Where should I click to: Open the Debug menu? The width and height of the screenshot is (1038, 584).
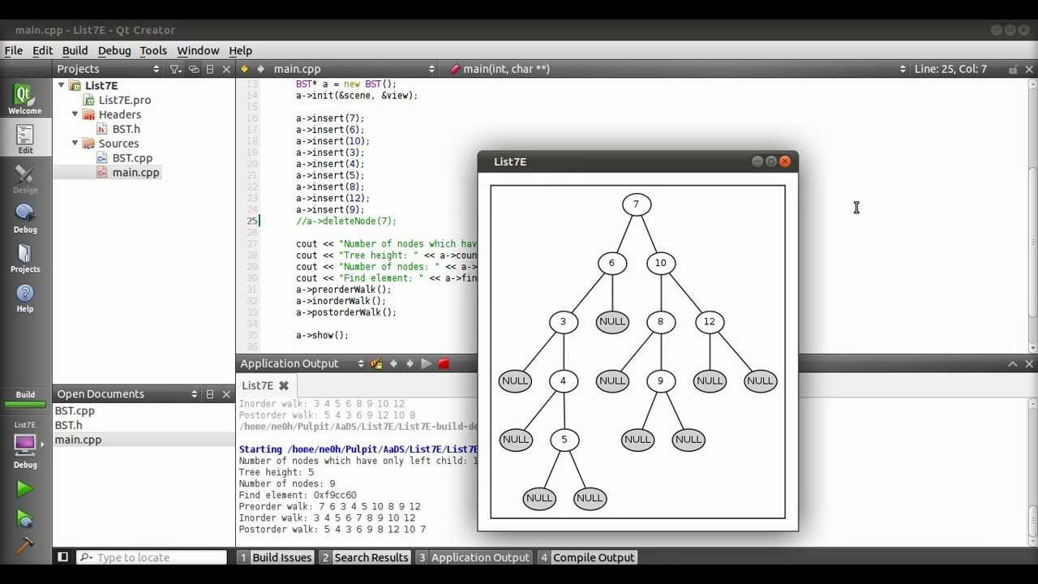[114, 50]
